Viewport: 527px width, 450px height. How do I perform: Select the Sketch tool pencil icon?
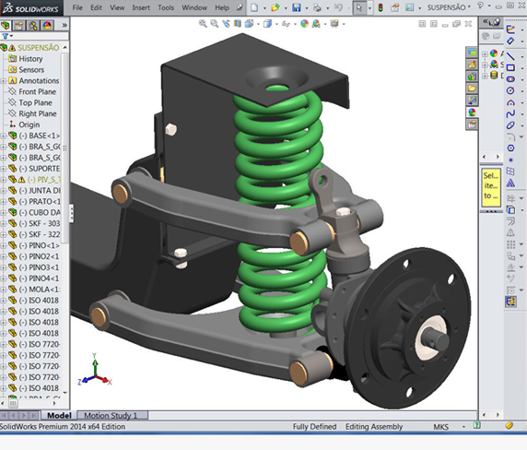pos(510,30)
